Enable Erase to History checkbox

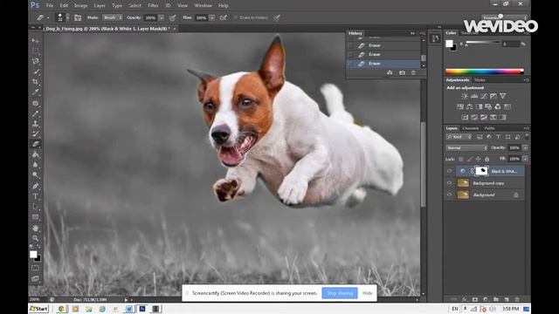[235, 17]
